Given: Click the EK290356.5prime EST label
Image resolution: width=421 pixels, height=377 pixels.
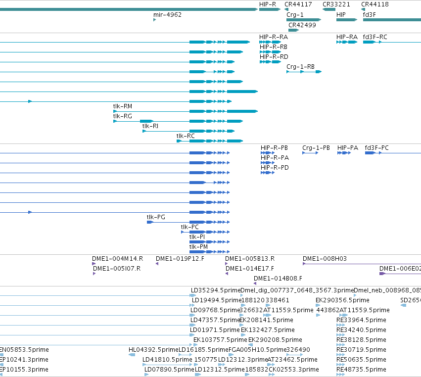Looking at the screenshot, I should pos(342,300).
